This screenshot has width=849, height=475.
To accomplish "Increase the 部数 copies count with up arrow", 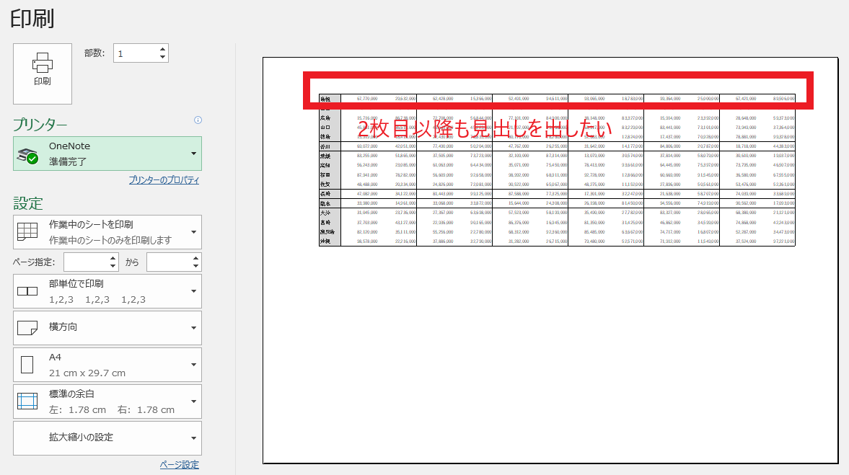I will pos(162,49).
